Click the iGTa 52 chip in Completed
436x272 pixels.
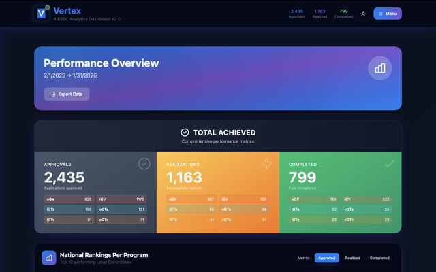313,209
